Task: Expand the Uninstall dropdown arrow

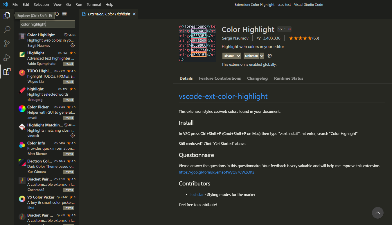Action: (262, 56)
